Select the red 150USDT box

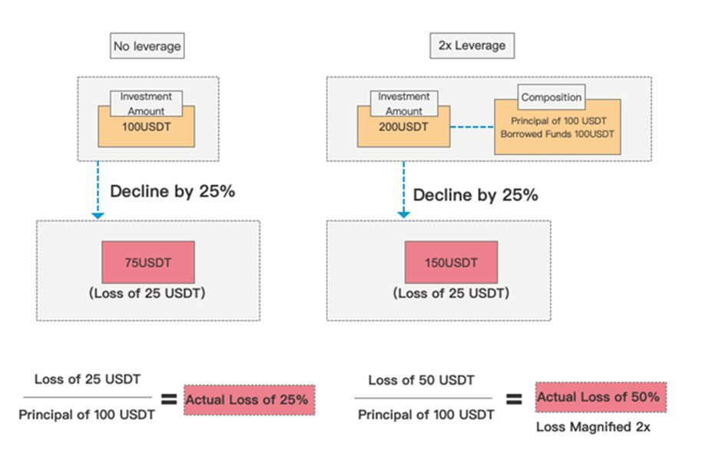pyautogui.click(x=451, y=263)
